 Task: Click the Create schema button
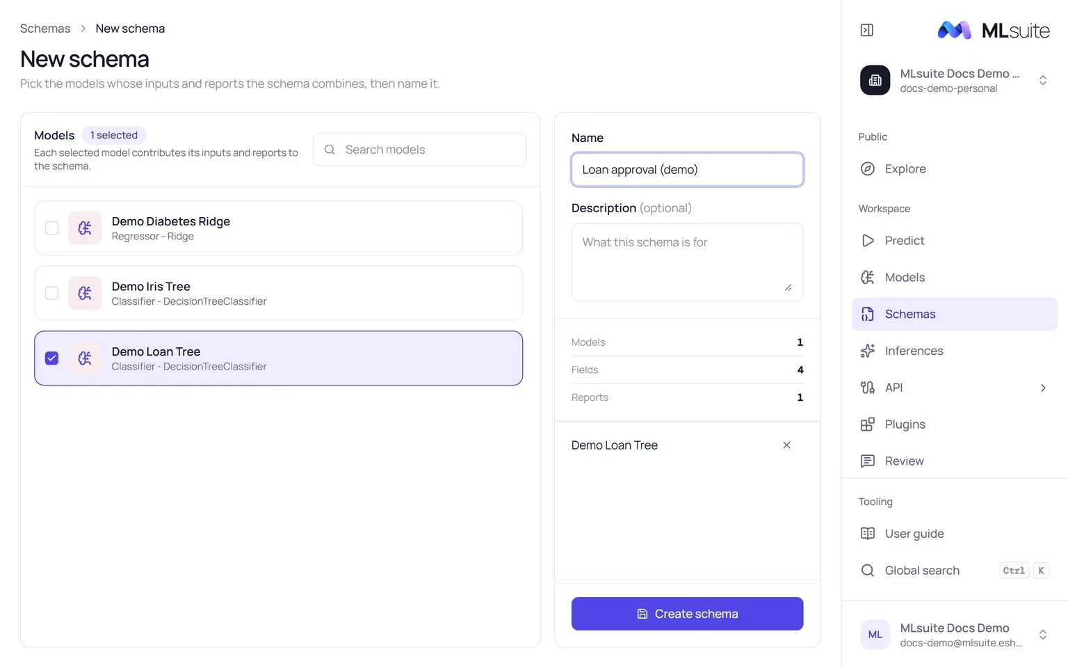(x=687, y=614)
